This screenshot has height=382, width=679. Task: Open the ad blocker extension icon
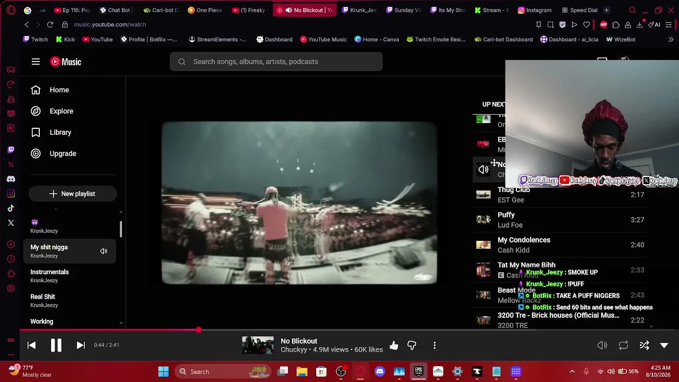pyautogui.click(x=604, y=24)
